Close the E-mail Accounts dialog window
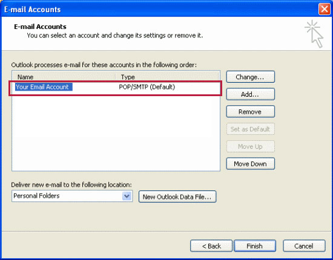 point(325,9)
